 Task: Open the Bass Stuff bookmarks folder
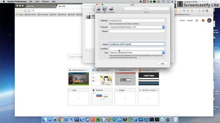(x=30, y=14)
